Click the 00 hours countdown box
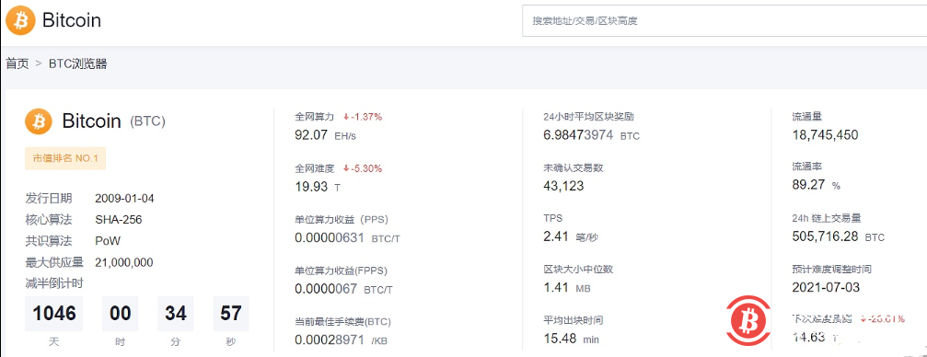927x357 pixels. (121, 313)
